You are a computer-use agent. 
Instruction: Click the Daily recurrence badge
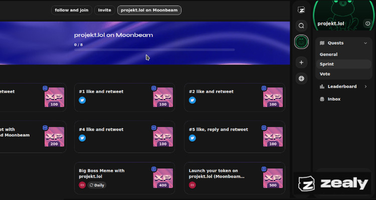pyautogui.click(x=97, y=185)
